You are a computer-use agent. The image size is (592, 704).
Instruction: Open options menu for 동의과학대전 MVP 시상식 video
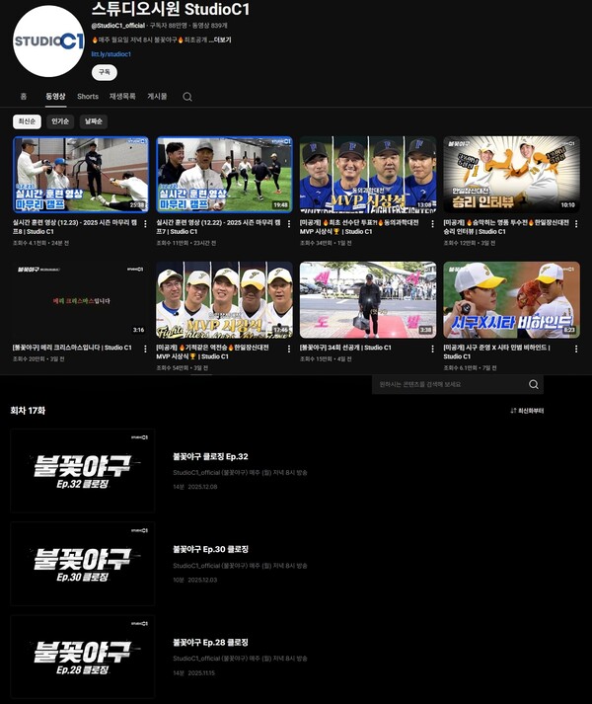[x=432, y=223]
